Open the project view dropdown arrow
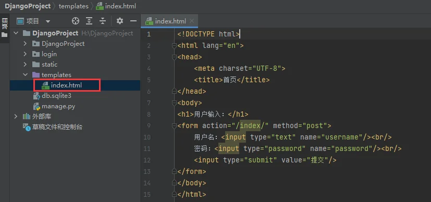 pos(48,21)
